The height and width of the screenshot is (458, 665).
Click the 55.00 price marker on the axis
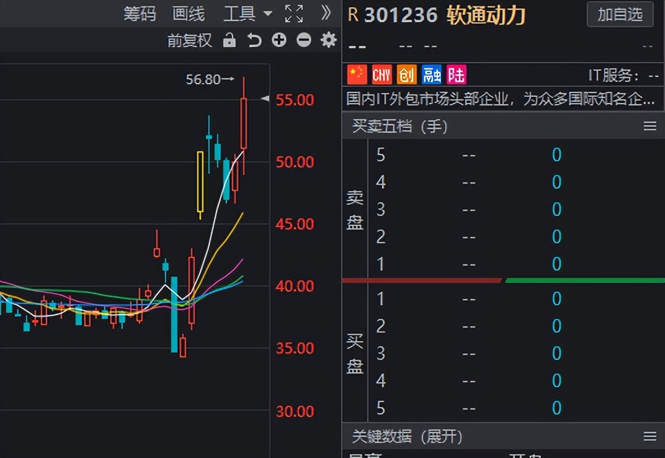click(x=294, y=99)
